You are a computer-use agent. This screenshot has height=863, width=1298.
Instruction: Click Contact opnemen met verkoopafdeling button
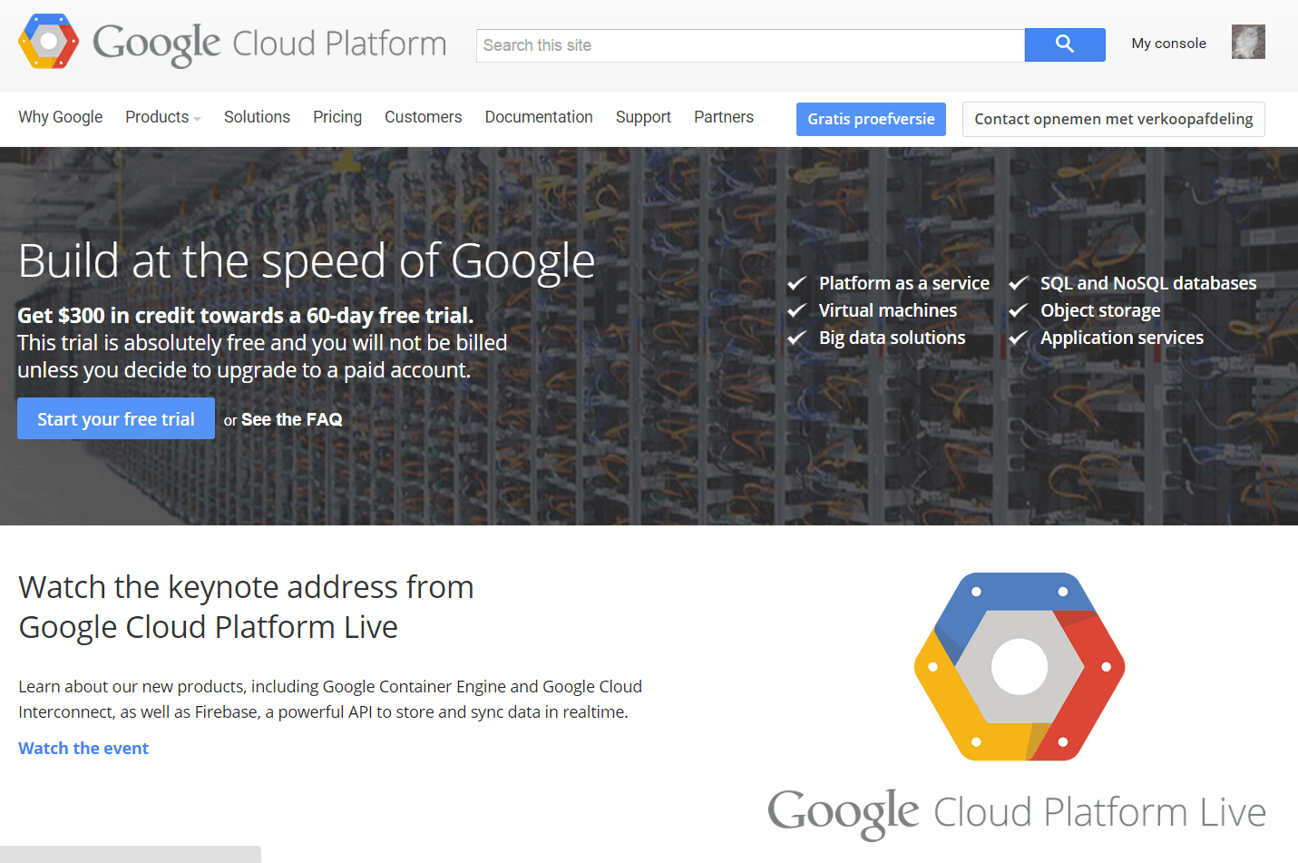point(1113,119)
